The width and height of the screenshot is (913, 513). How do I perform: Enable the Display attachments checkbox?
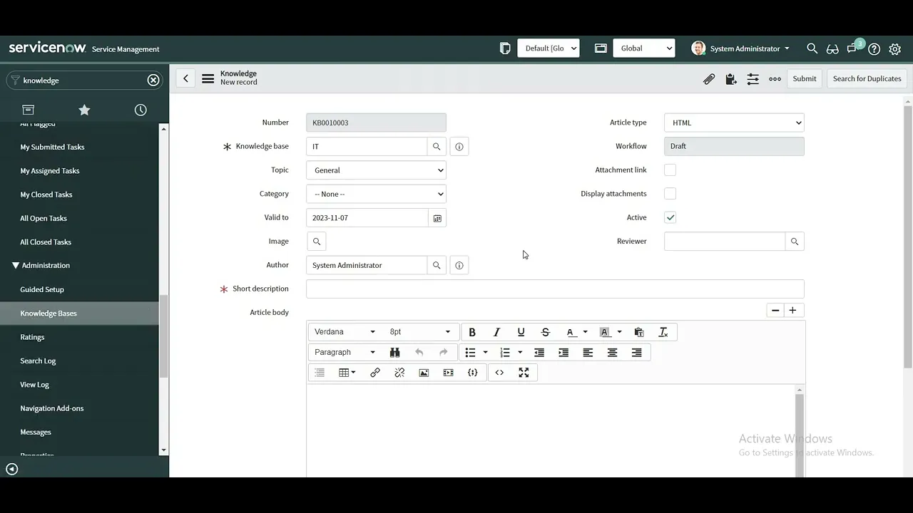pyautogui.click(x=670, y=194)
